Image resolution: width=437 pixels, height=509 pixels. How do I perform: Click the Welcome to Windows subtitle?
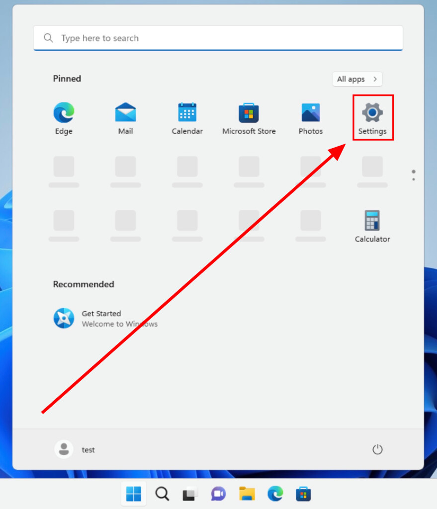coord(119,324)
